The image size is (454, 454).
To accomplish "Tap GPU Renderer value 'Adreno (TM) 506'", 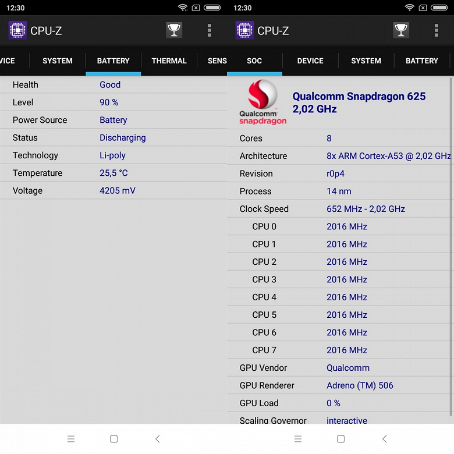I will (360, 386).
